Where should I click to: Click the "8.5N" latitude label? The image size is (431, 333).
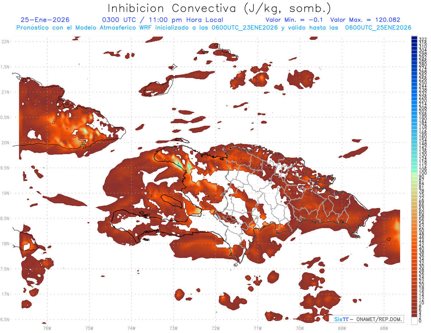(x=5, y=218)
